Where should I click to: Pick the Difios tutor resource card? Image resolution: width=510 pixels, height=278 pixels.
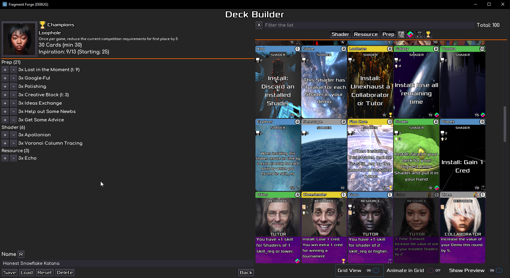(278, 228)
